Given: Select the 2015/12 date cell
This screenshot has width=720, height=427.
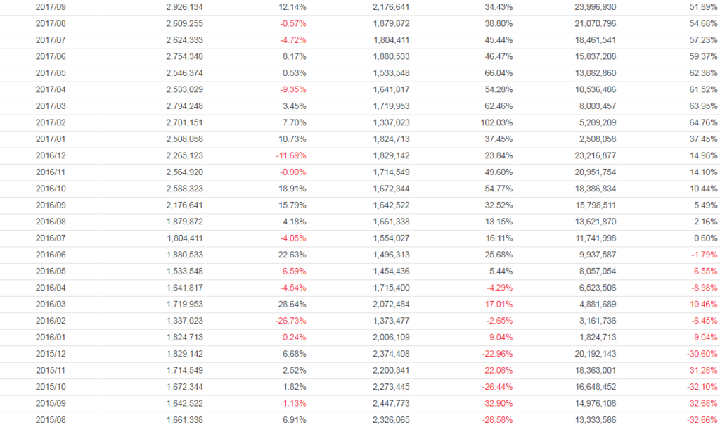Looking at the screenshot, I should tap(51, 354).
